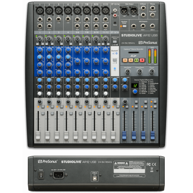
Task: Click the rear panel IEC power inlet
Action: tap(58, 175)
